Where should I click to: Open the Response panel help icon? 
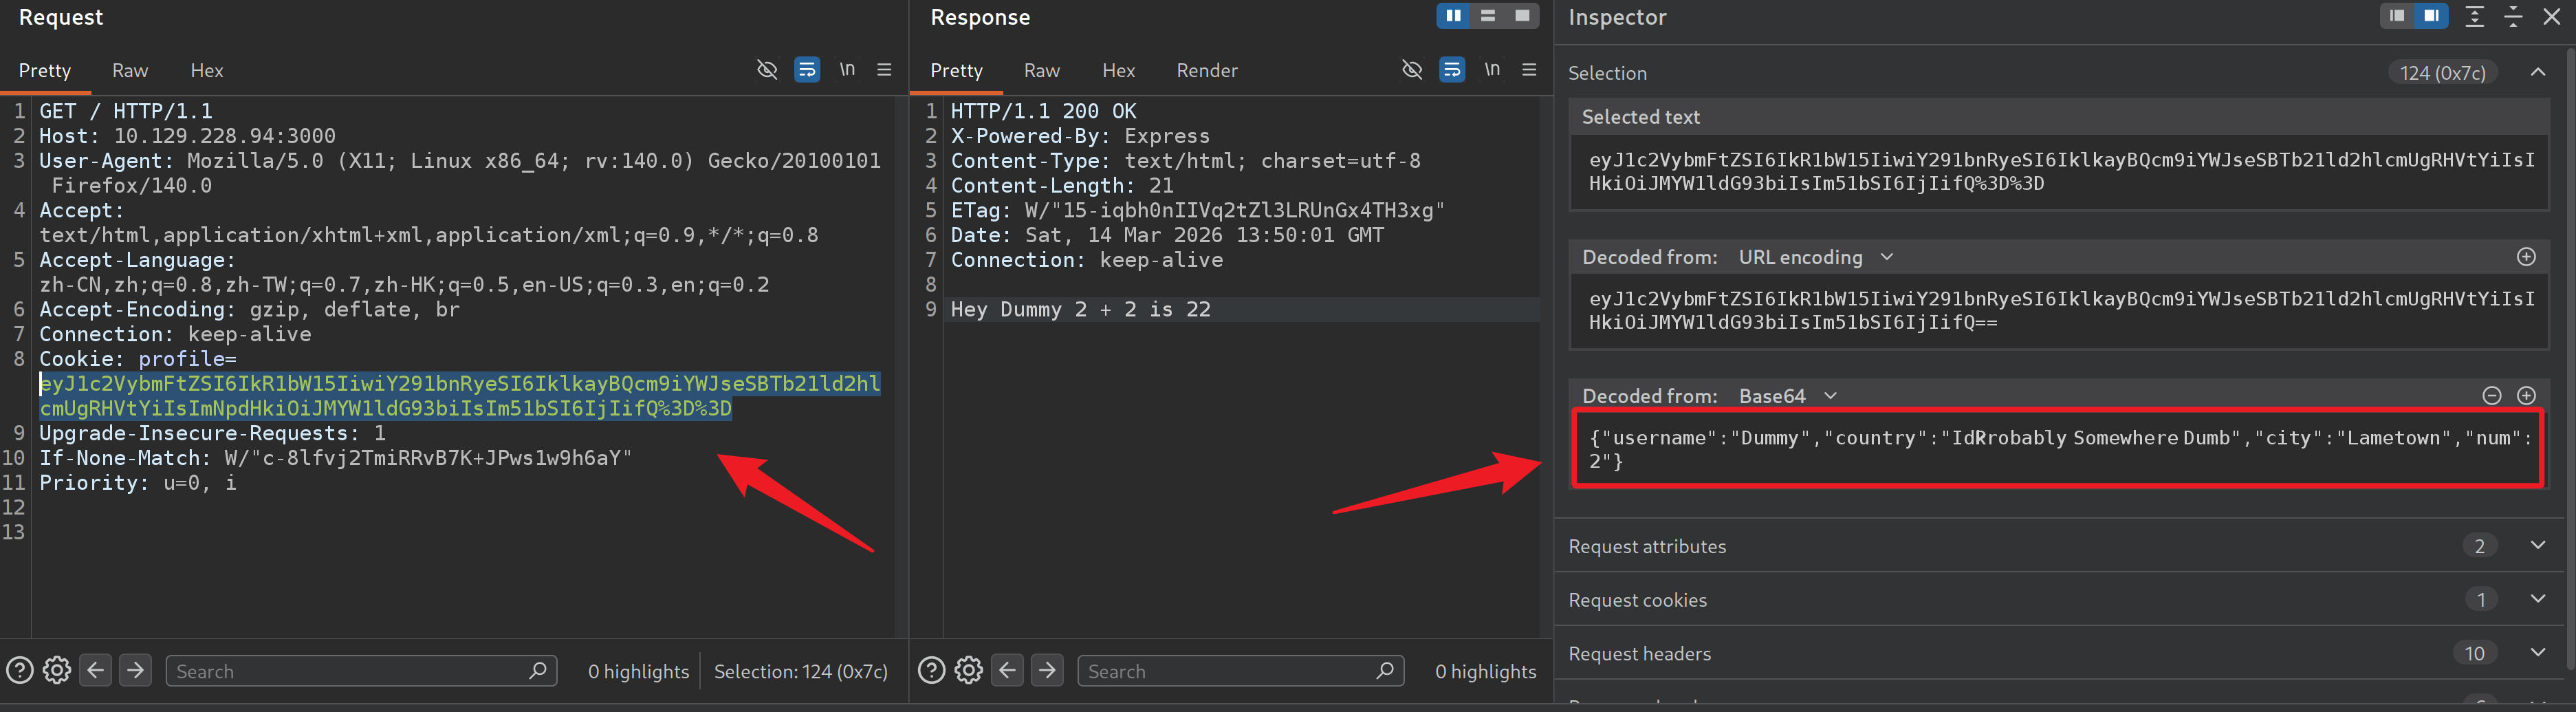pyautogui.click(x=931, y=670)
